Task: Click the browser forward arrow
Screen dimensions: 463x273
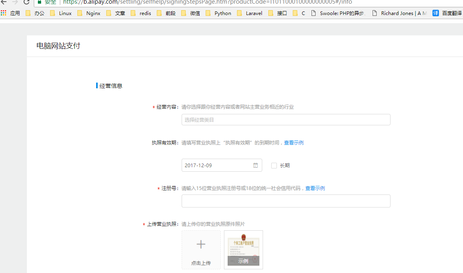Action: pos(15,2)
